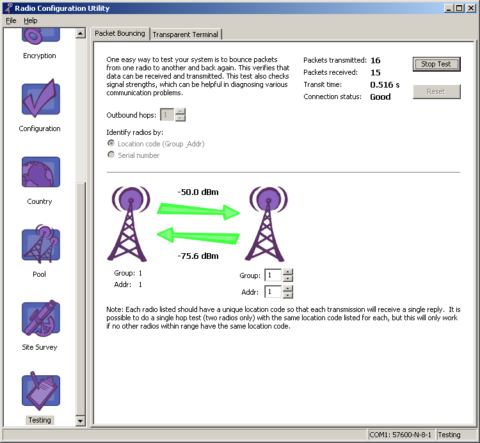Select the Testing clipboard icon
Viewport: 480px width, 443px height.
click(x=41, y=391)
